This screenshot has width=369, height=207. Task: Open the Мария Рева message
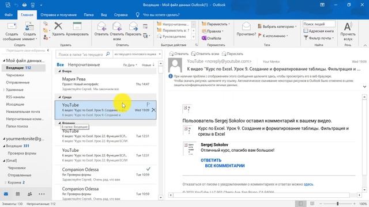point(106,84)
